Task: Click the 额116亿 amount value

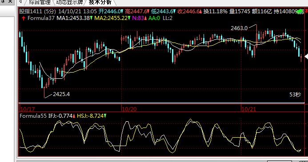Action: click(x=262, y=12)
